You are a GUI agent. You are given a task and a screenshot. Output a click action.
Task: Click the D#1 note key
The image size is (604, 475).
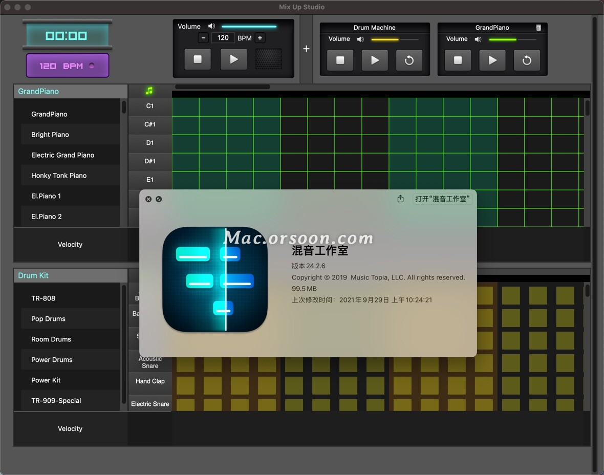[150, 161]
